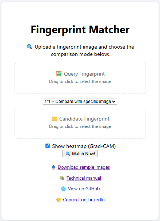
Task: Click the magnifier icon inside Match Now button
Action: [68, 154]
